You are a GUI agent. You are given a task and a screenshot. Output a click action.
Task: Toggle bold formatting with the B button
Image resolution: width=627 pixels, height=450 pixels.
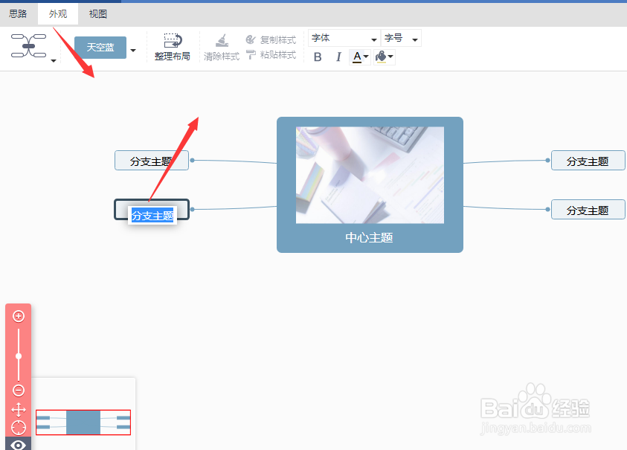[318, 57]
